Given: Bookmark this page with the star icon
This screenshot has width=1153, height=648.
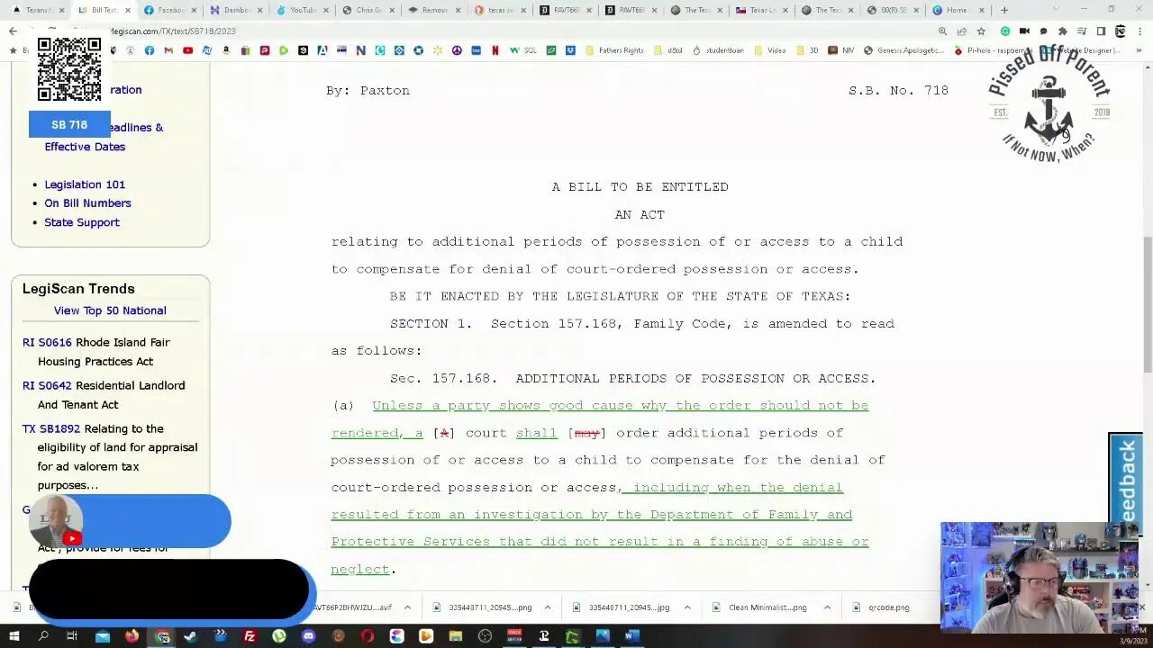Looking at the screenshot, I should point(981,31).
